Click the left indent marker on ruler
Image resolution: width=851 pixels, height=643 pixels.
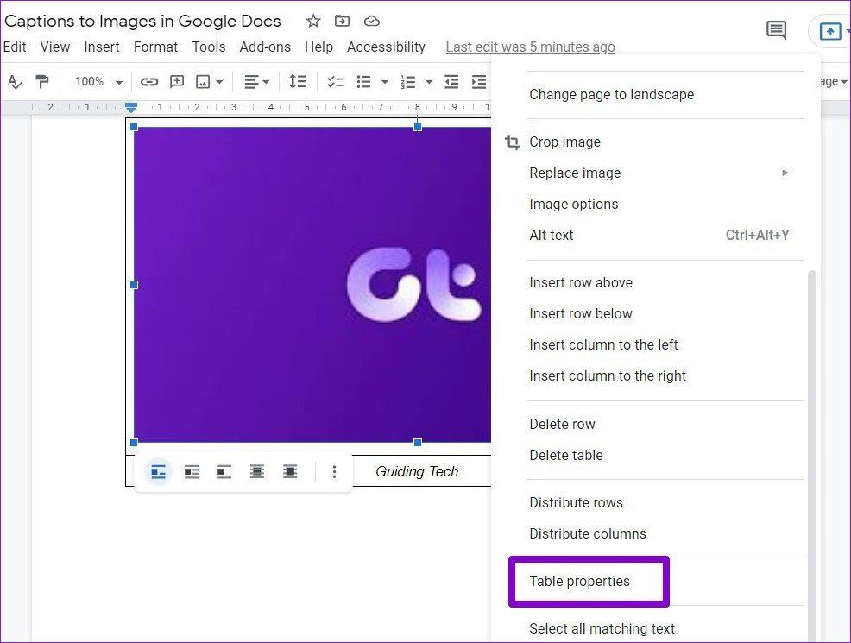click(x=131, y=107)
